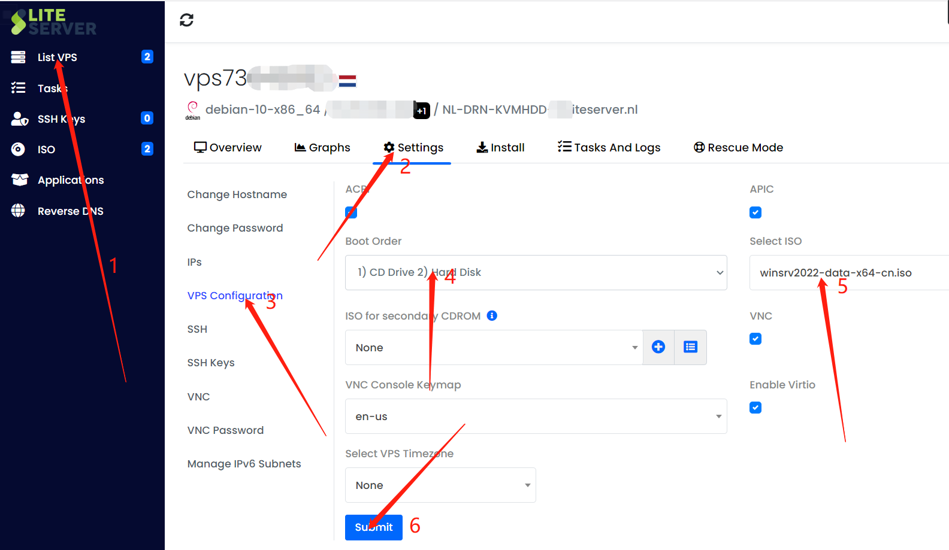Expand the VNC Console Keymap dropdown
Screen dimensions: 949x550
[x=536, y=417]
